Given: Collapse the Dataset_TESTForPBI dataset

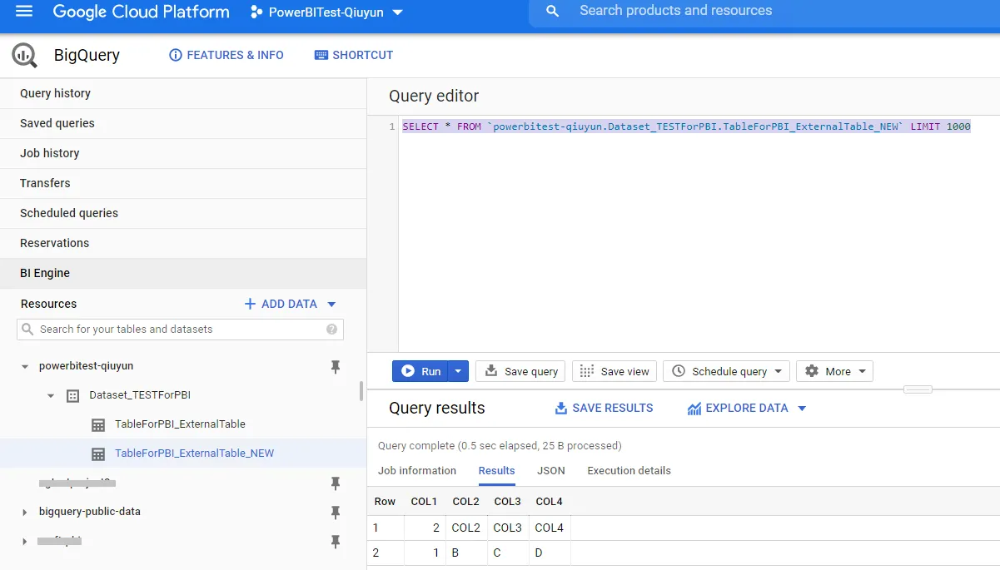Looking at the screenshot, I should (x=51, y=395).
